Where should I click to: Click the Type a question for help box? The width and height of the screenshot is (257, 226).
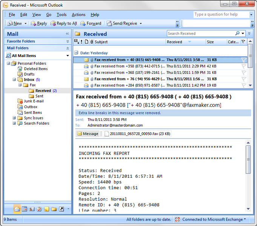tap(221, 14)
